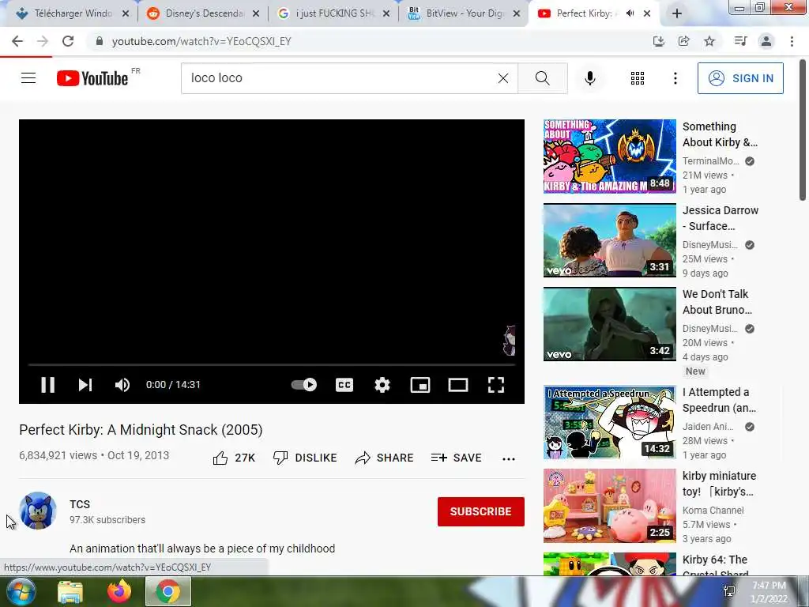
Task: Open YouTube hamburger guide menu
Action: click(x=28, y=78)
